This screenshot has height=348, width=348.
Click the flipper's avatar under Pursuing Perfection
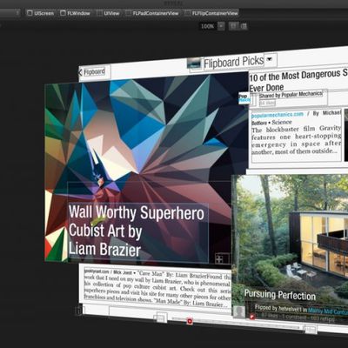(x=239, y=311)
